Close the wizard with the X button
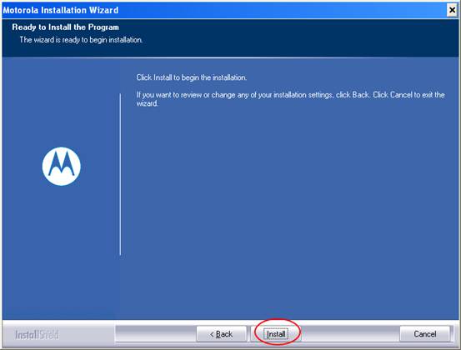 452,10
